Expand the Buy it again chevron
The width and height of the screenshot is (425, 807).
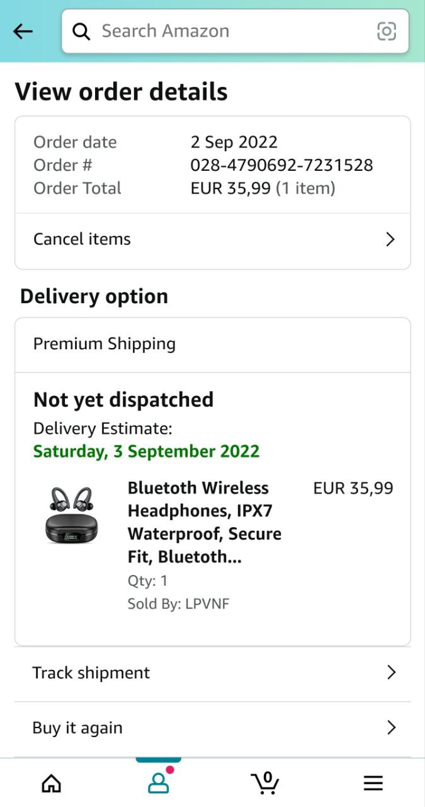[x=391, y=728]
